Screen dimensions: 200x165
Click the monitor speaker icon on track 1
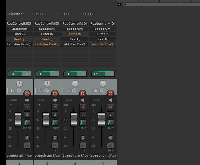(x=27, y=100)
